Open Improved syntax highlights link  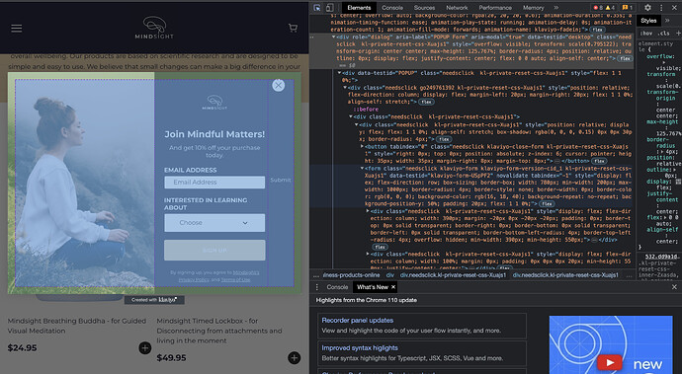click(x=360, y=348)
